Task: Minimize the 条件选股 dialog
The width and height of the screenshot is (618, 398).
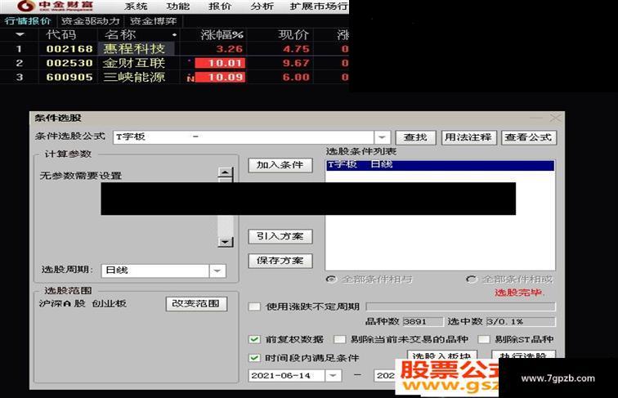Action: [x=536, y=118]
